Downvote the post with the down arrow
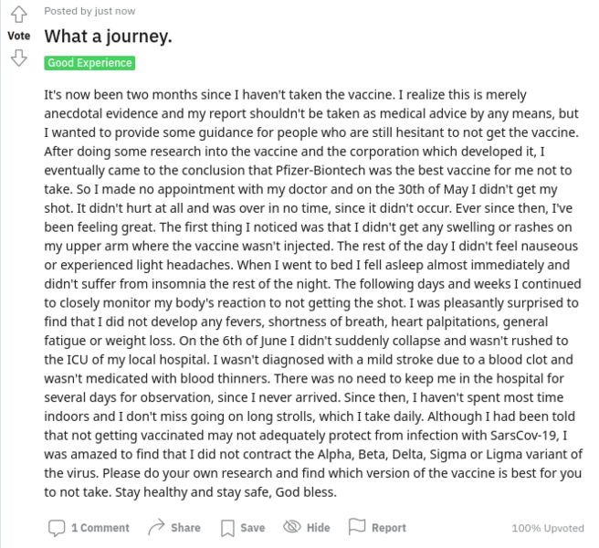This screenshot has height=548, width=599. pos(18,58)
